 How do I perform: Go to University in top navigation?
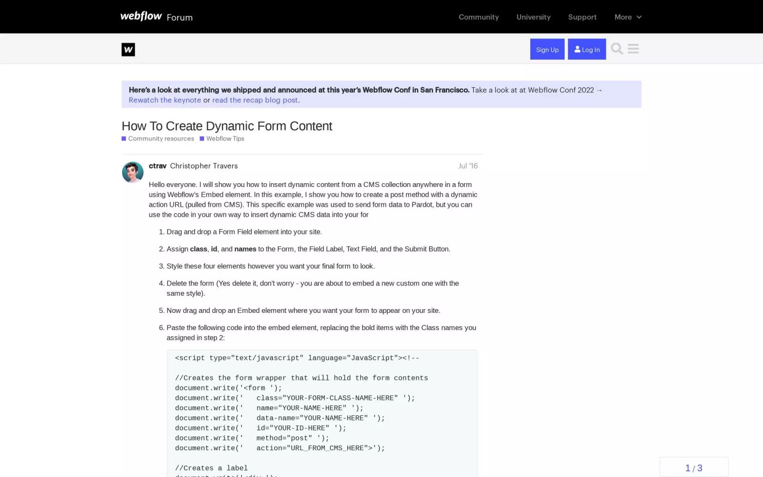[x=533, y=17]
